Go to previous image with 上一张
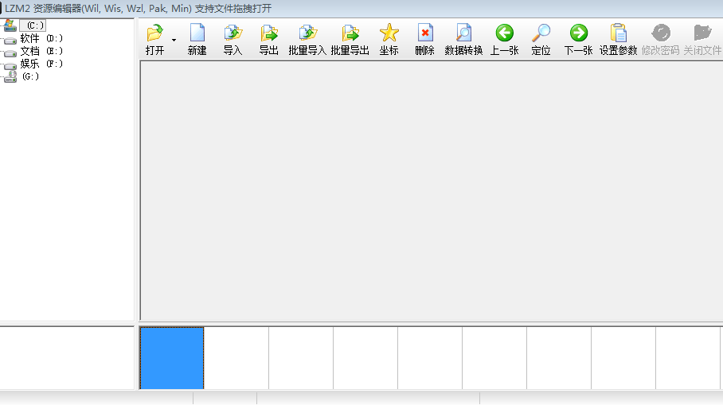The height and width of the screenshot is (405, 723). pyautogui.click(x=505, y=40)
